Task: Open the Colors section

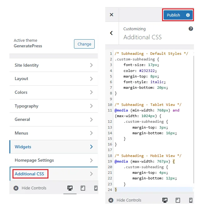Action: coord(54,93)
